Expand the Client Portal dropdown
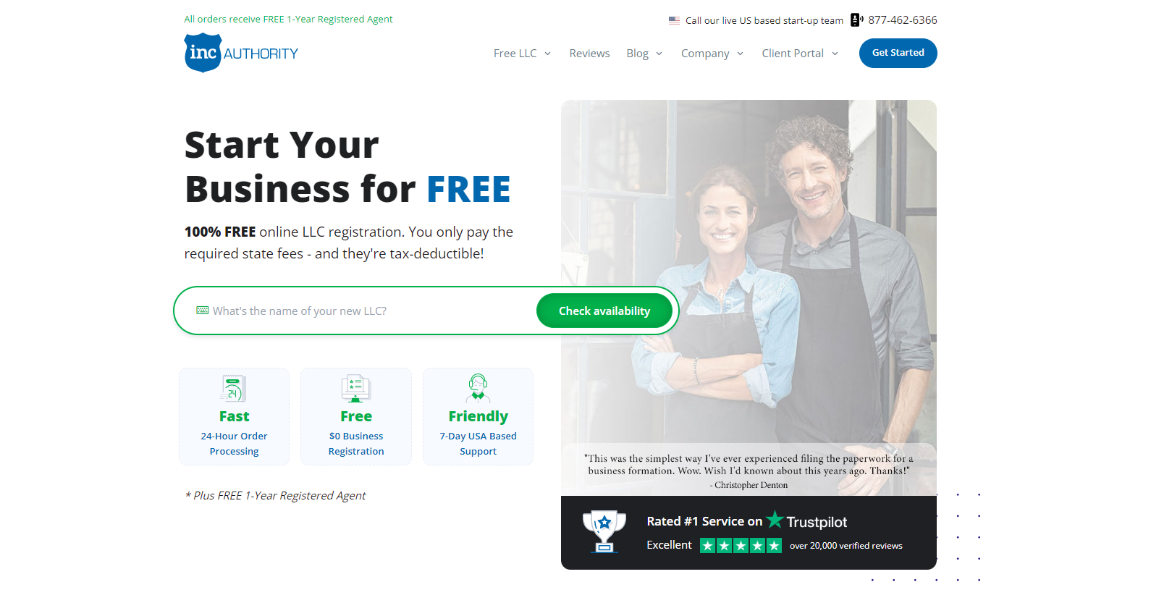This screenshot has height=603, width=1151. (x=800, y=54)
